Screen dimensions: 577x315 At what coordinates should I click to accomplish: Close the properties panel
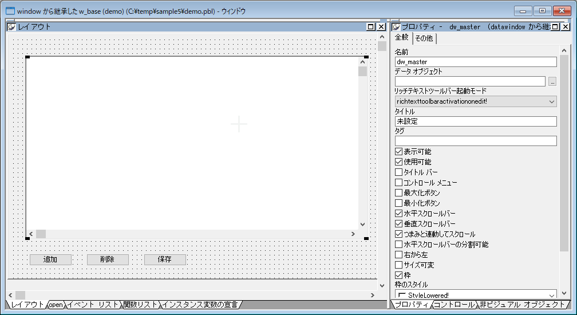point(565,27)
